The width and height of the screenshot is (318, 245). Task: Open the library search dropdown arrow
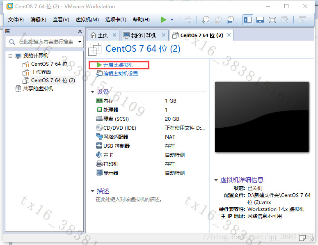[80, 42]
